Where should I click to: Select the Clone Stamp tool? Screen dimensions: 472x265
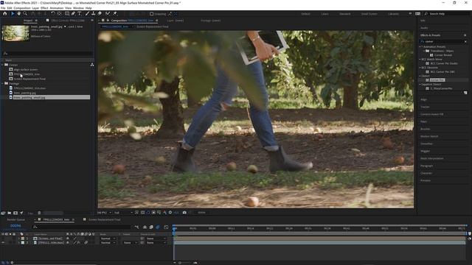(94, 13)
